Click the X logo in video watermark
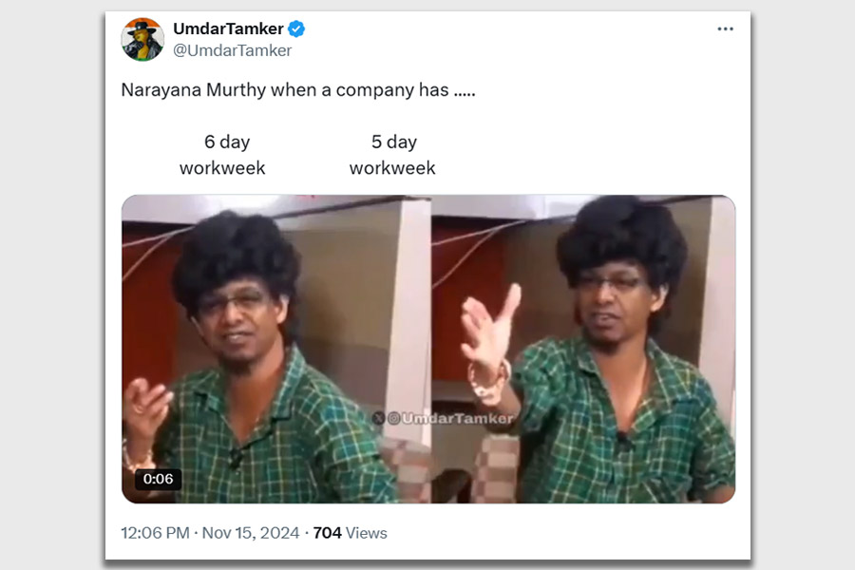 [x=378, y=418]
